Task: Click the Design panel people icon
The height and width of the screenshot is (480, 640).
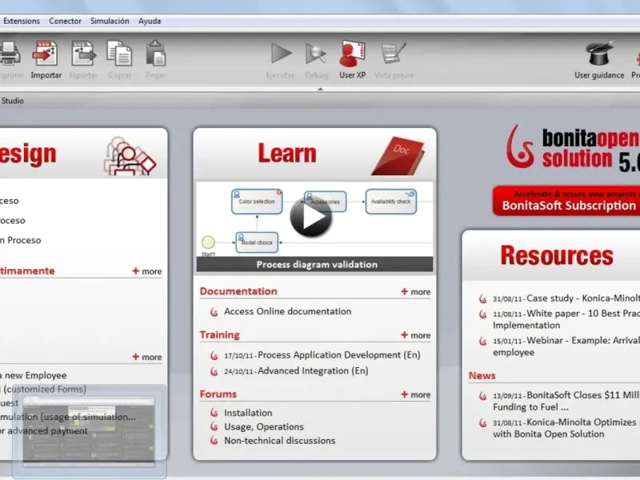Action: [x=130, y=156]
